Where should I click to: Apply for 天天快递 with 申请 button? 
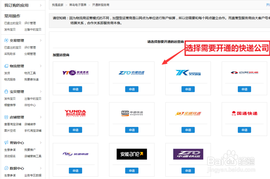click(188, 89)
